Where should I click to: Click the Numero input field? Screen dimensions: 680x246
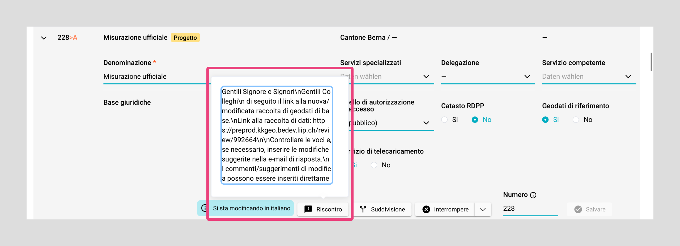530,209
